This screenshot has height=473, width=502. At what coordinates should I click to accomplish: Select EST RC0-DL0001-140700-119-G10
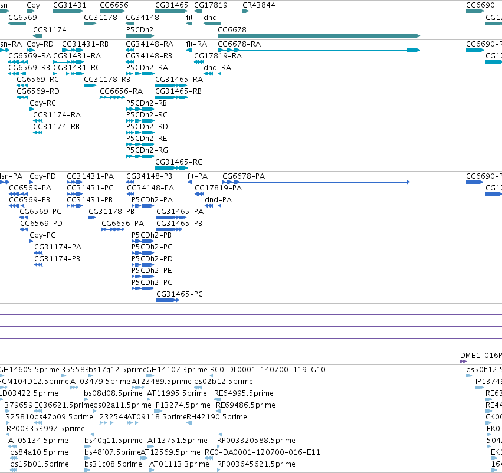point(268,370)
